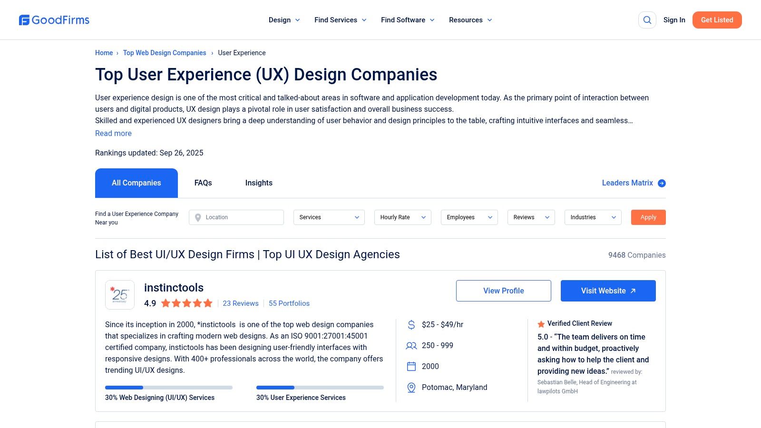Click Sign In
This screenshot has width=761, height=428.
674,20
